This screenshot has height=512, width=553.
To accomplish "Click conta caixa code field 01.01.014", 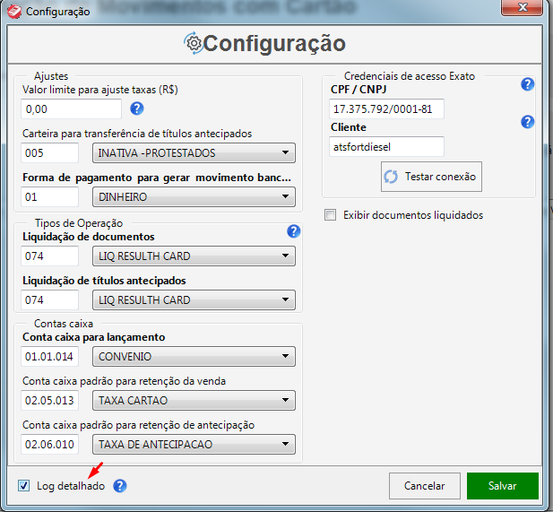I will [x=49, y=356].
